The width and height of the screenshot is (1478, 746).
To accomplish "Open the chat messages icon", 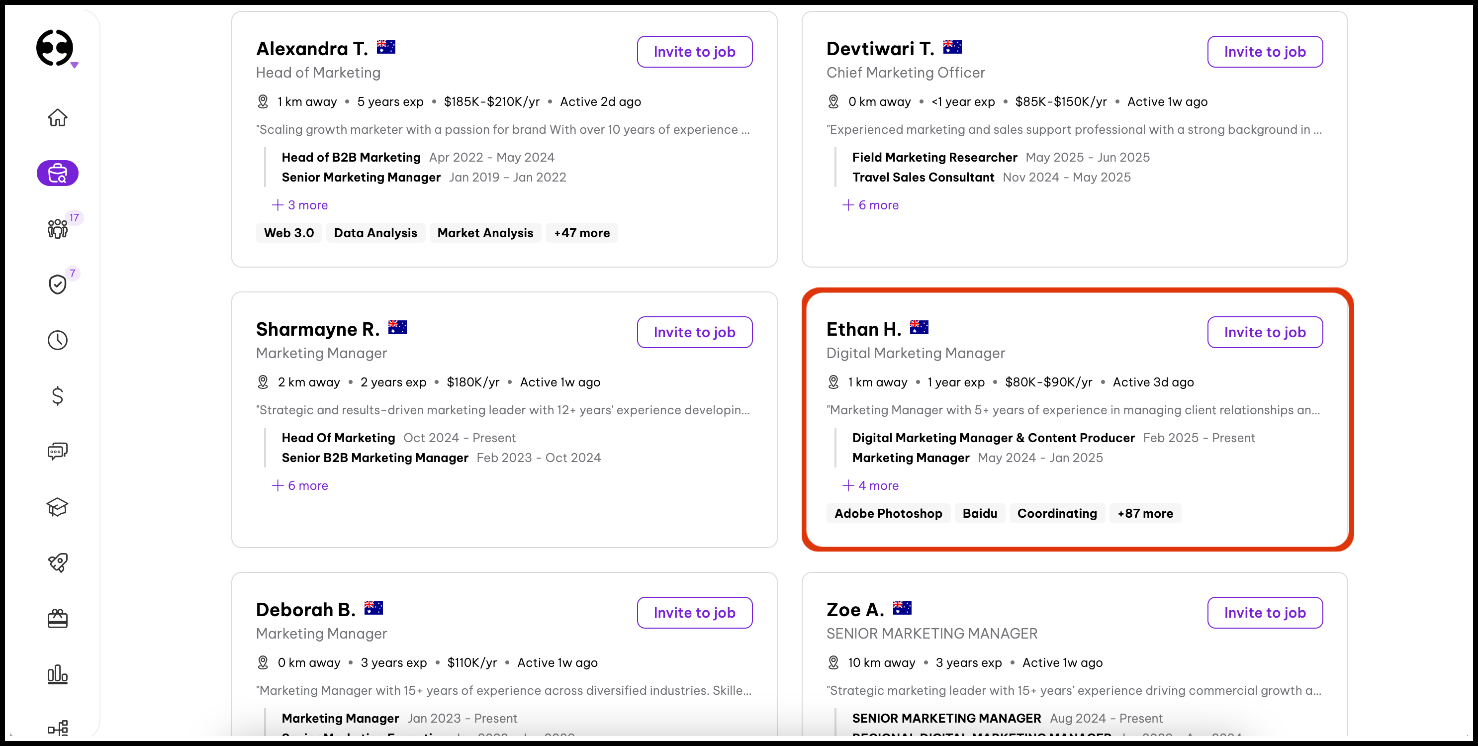I will click(x=57, y=451).
